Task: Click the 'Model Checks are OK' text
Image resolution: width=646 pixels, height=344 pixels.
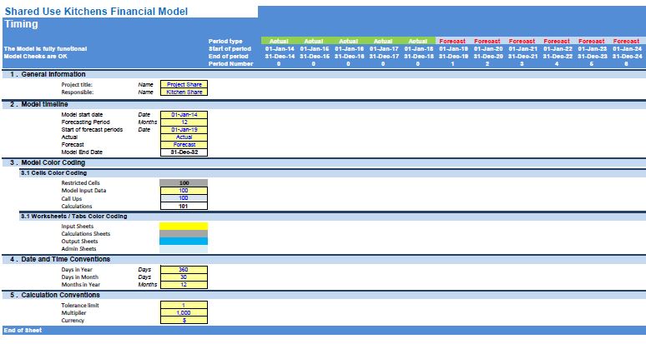Action: point(35,56)
